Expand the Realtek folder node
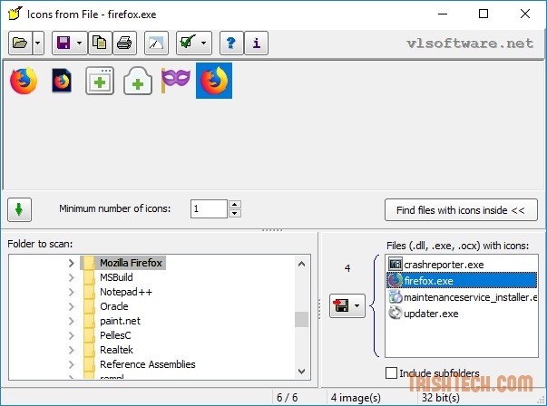This screenshot has width=547, height=406. point(71,350)
